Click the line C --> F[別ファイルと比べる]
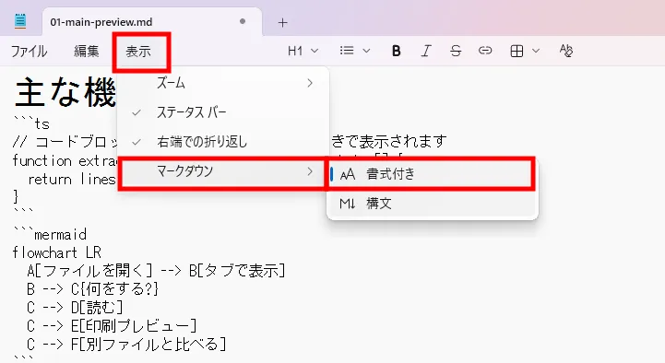 126,344
